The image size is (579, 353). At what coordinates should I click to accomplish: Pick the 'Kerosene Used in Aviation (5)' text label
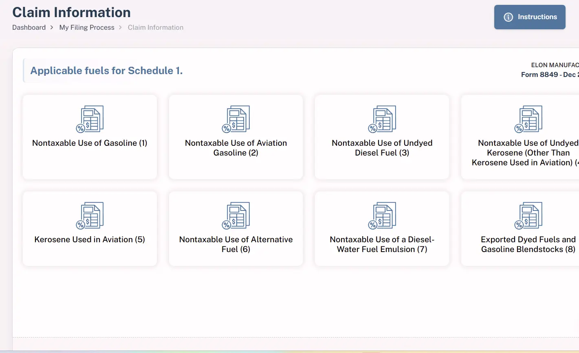coord(90,240)
